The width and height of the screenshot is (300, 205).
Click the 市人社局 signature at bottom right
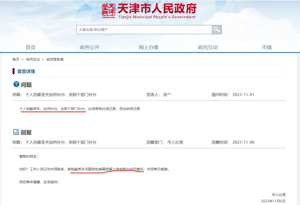pyautogui.click(x=278, y=195)
